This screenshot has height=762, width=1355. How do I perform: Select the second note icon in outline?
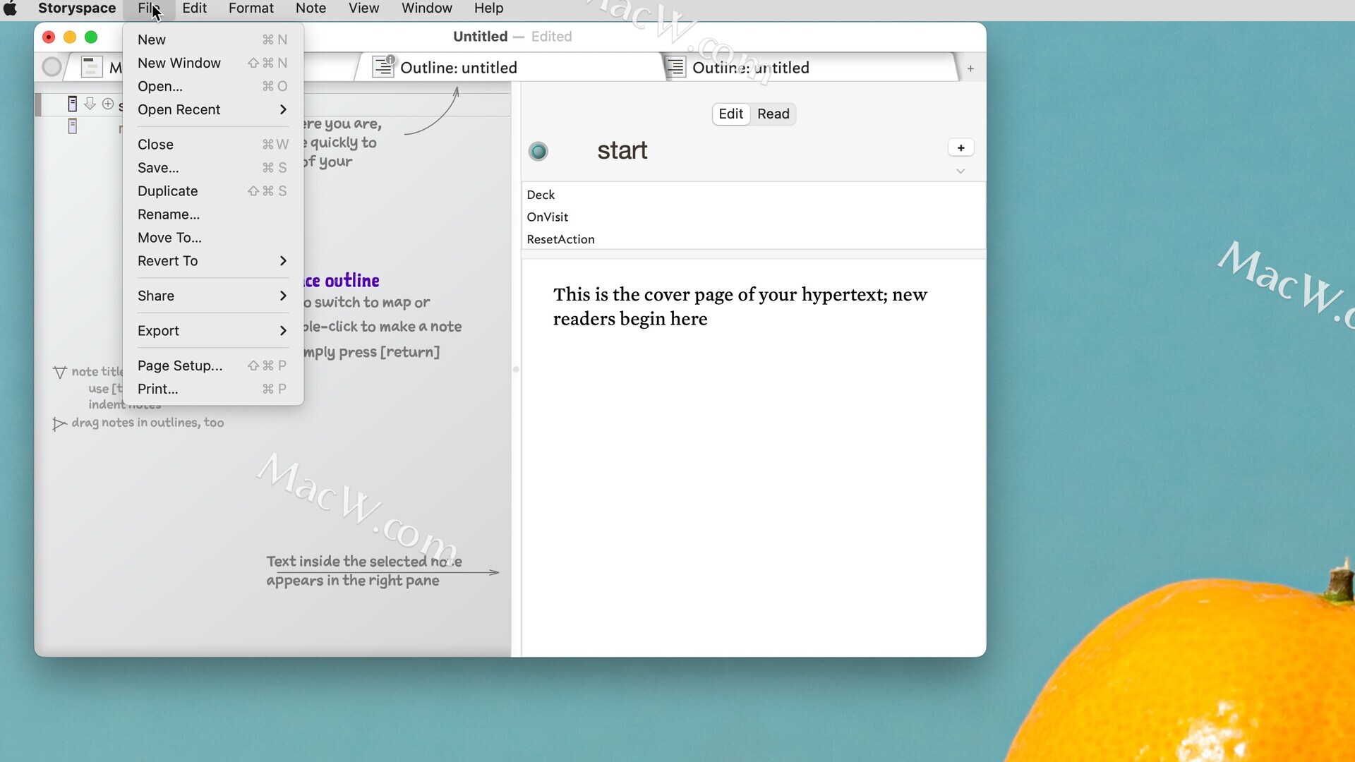(x=72, y=126)
